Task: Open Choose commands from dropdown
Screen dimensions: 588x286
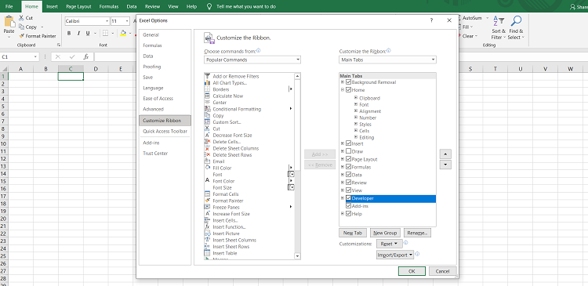Action: (x=252, y=60)
